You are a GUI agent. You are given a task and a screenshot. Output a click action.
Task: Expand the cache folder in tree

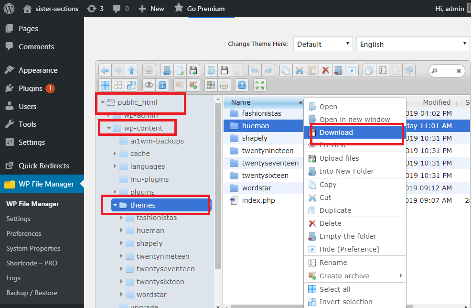pos(115,154)
